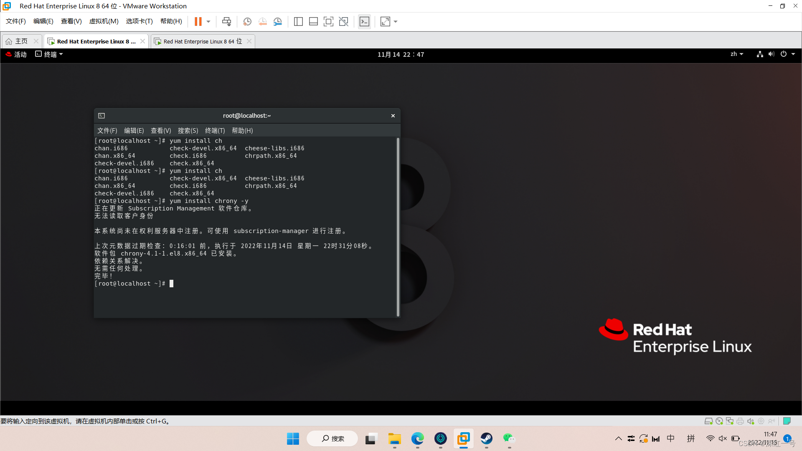Open terminal's 搜索(S) menu
This screenshot has width=802, height=451.
tap(188, 131)
